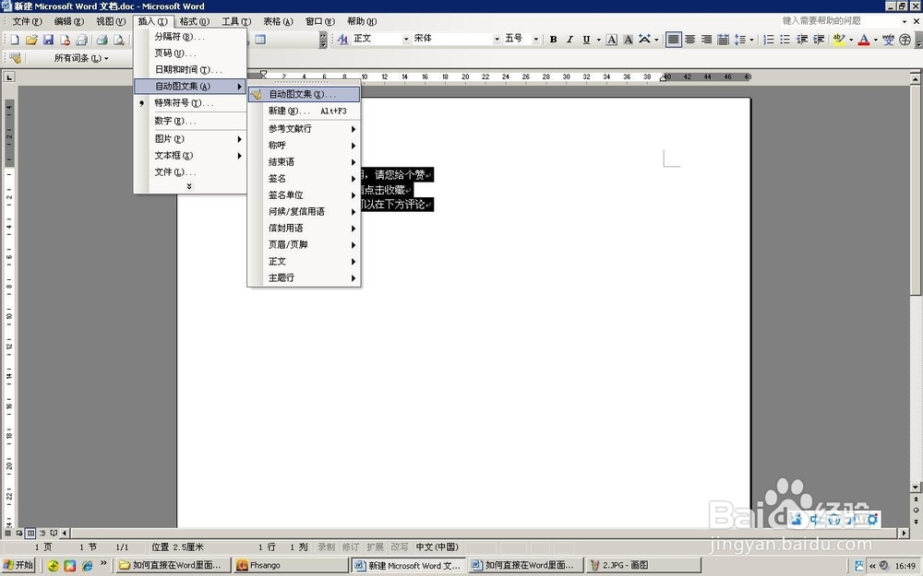Click the New blank document icon

tap(15, 40)
